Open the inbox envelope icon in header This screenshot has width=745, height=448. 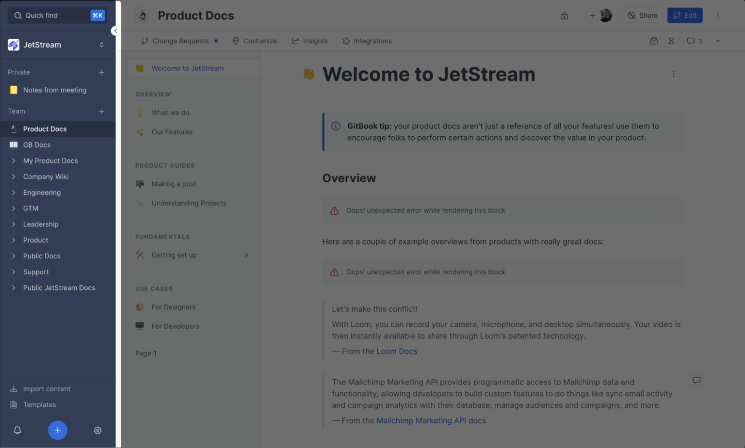tap(654, 41)
